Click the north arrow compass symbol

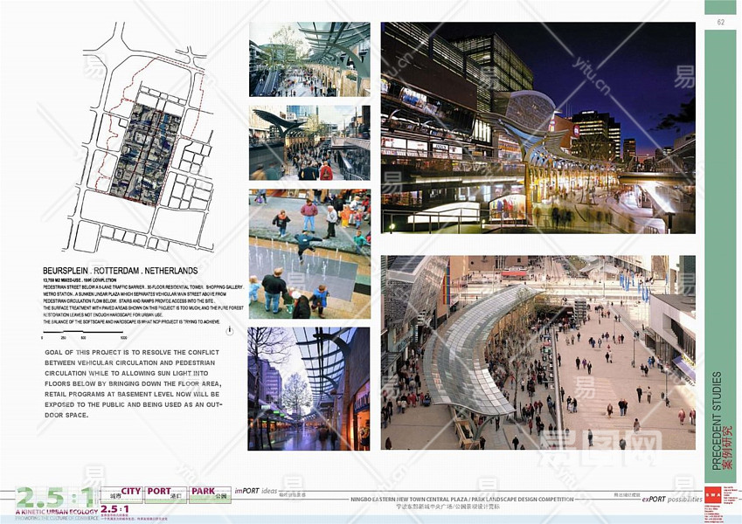[230, 331]
